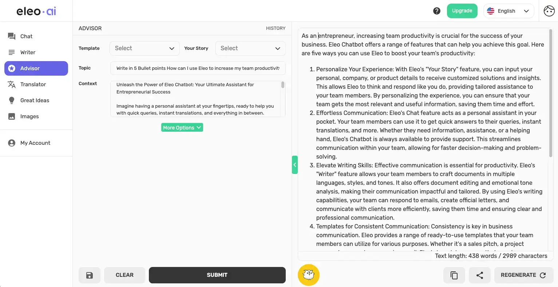Screen dimensions: 558x287
Task: Save the advisor input with disk icon
Action: click(89, 275)
